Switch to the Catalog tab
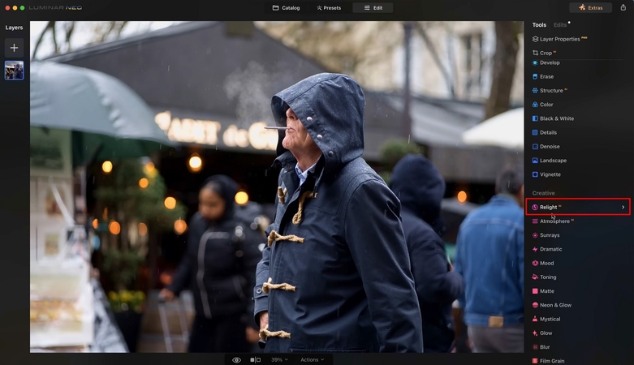 [287, 7]
